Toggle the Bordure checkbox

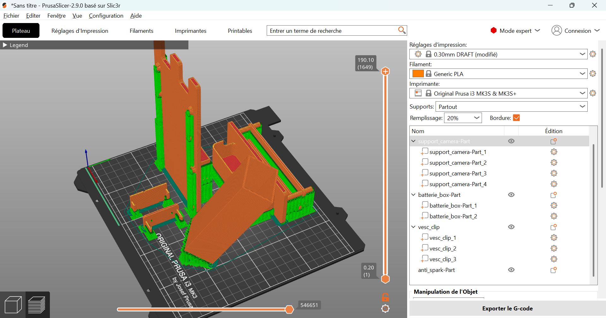pyautogui.click(x=516, y=118)
